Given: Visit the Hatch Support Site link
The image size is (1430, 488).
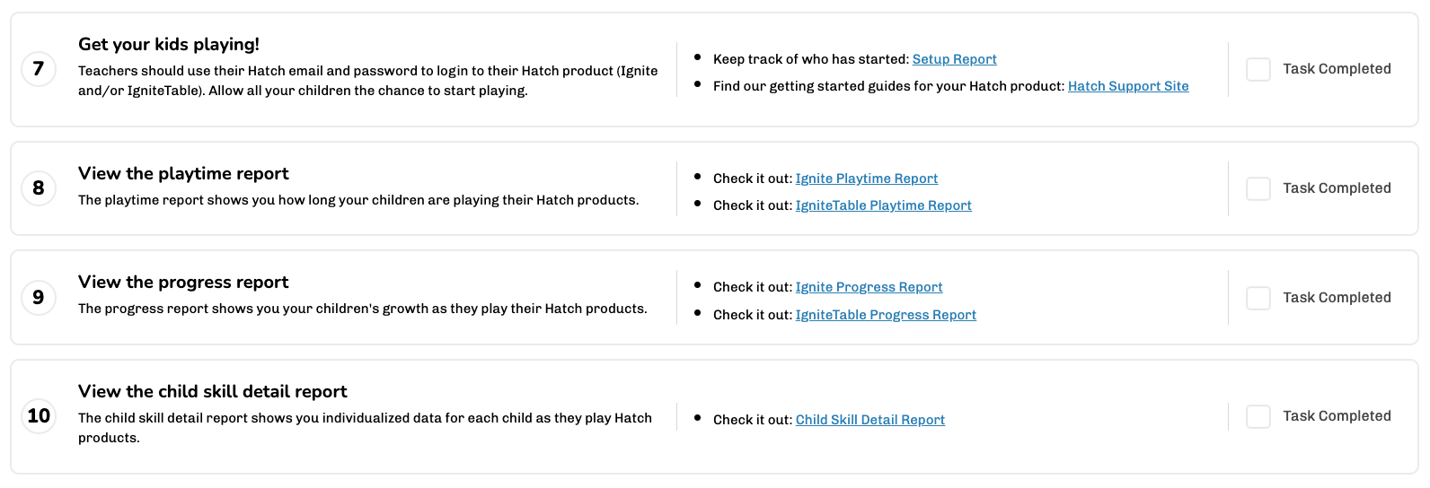Looking at the screenshot, I should coord(1128,86).
